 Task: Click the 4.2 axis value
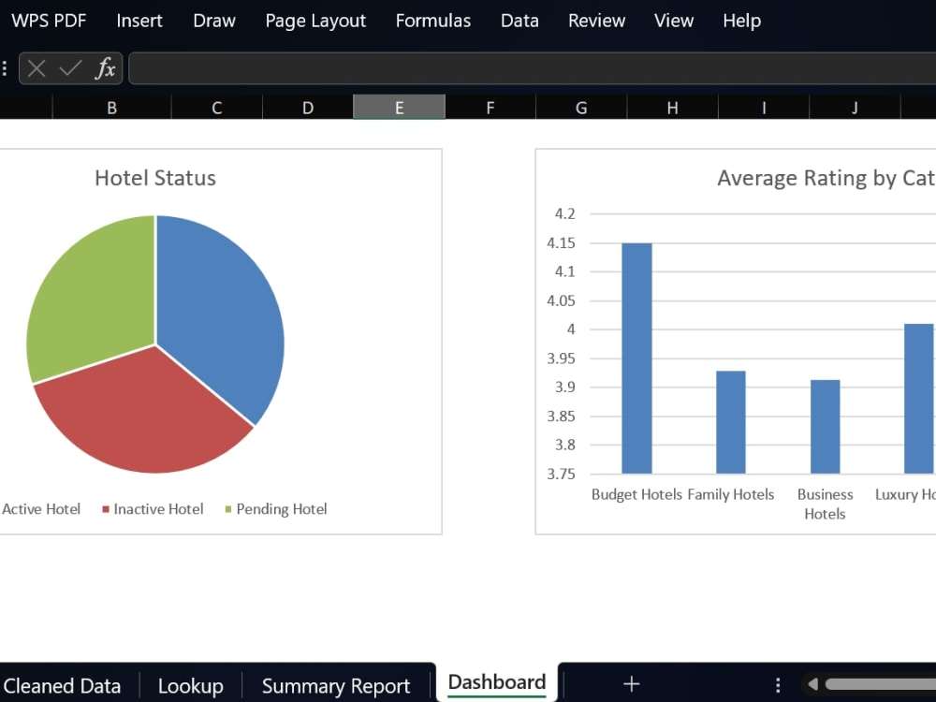[x=564, y=213]
